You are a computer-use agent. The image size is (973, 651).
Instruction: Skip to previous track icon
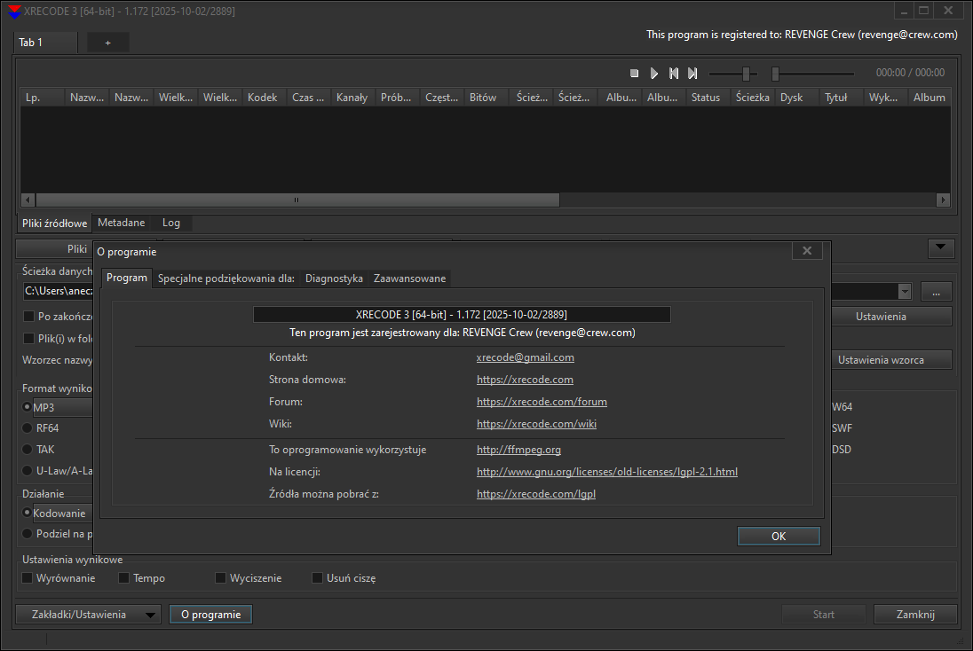(x=673, y=73)
